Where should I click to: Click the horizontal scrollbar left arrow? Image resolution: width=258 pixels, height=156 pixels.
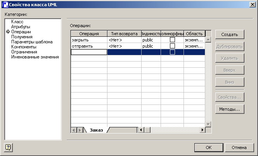(x=141, y=130)
